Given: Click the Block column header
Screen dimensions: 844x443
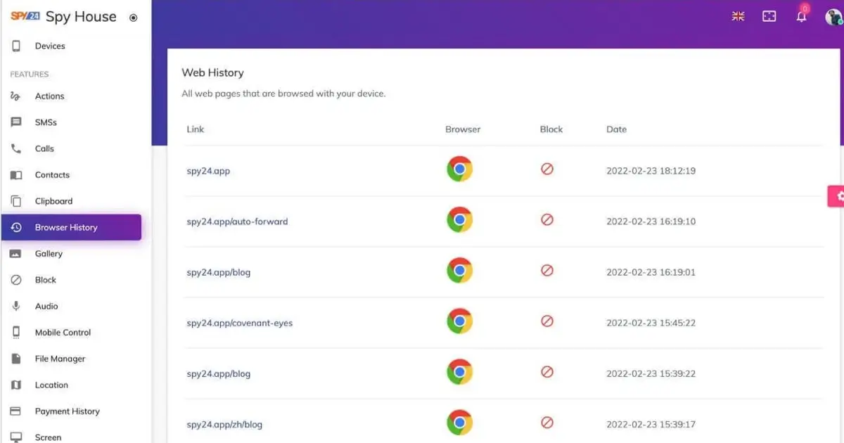Looking at the screenshot, I should pos(551,129).
